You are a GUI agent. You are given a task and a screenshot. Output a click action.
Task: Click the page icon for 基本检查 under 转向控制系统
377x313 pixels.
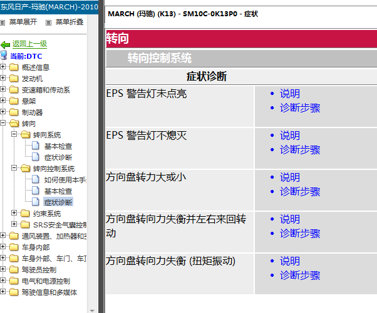[36, 191]
